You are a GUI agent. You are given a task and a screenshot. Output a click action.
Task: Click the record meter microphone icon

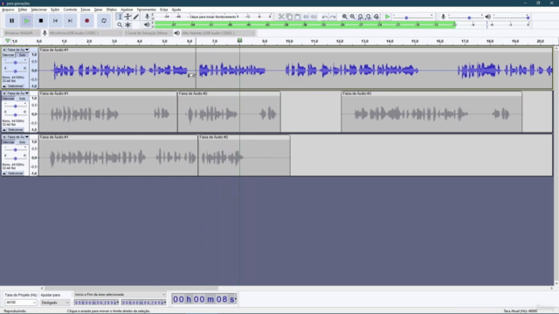click(147, 17)
